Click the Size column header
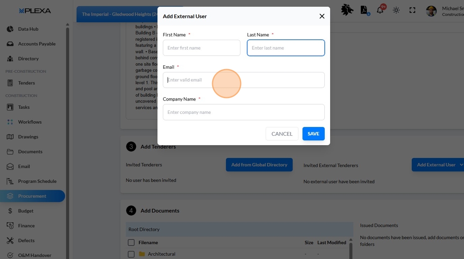 309,242
